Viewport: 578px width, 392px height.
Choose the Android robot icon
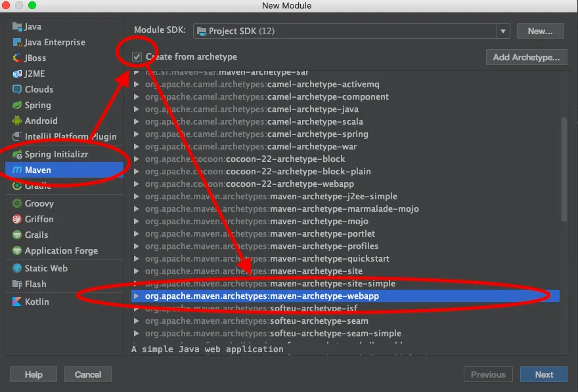pos(17,121)
